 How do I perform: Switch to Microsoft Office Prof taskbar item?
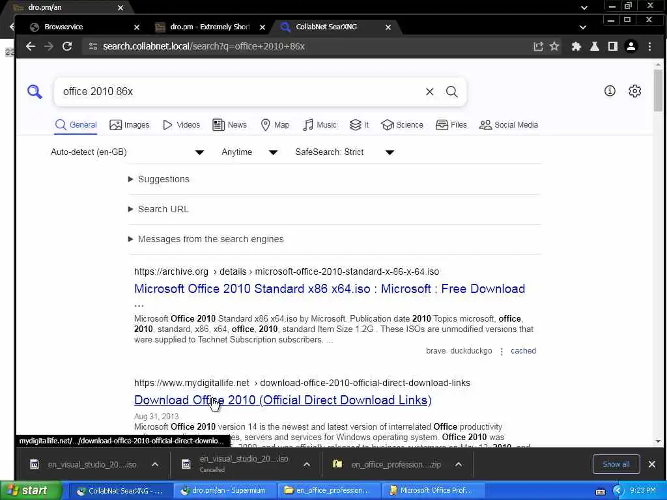point(434,491)
